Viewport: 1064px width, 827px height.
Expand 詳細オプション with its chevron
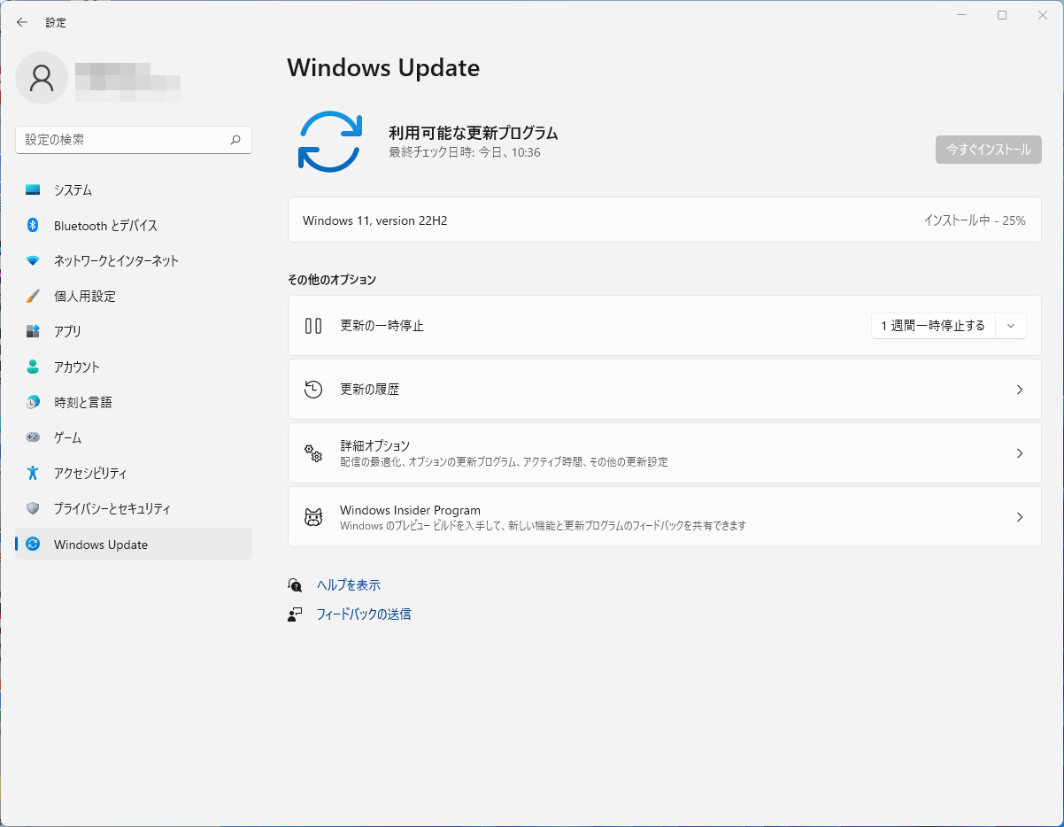pyautogui.click(x=1020, y=453)
